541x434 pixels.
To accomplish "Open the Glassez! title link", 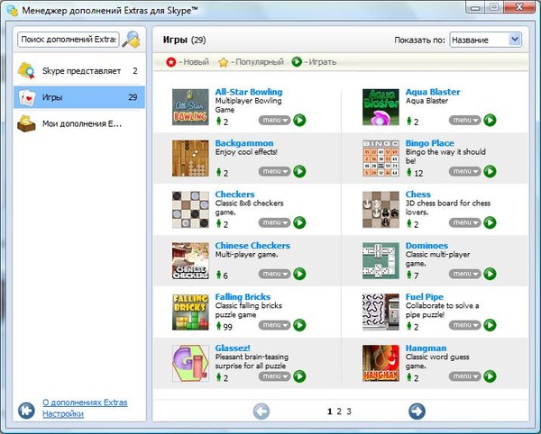I will [x=233, y=348].
